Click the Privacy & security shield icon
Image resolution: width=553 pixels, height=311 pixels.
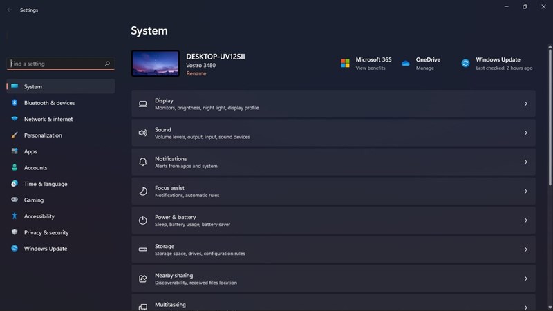(14, 232)
